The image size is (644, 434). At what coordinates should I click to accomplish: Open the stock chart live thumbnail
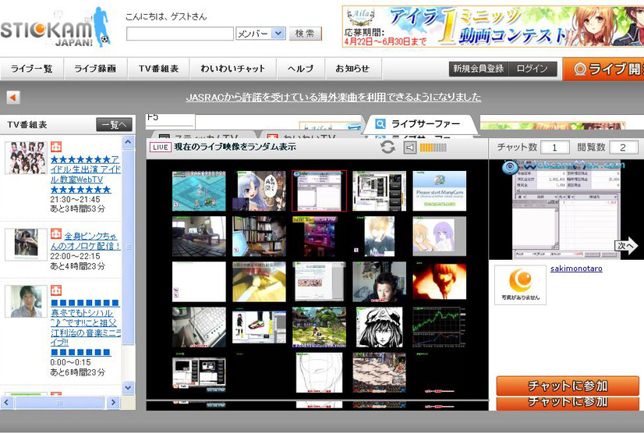[x=440, y=328]
